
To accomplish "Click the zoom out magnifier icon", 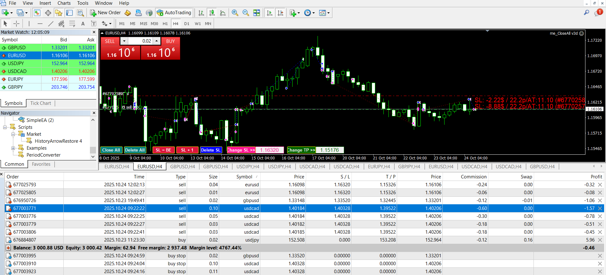I will pos(245,13).
